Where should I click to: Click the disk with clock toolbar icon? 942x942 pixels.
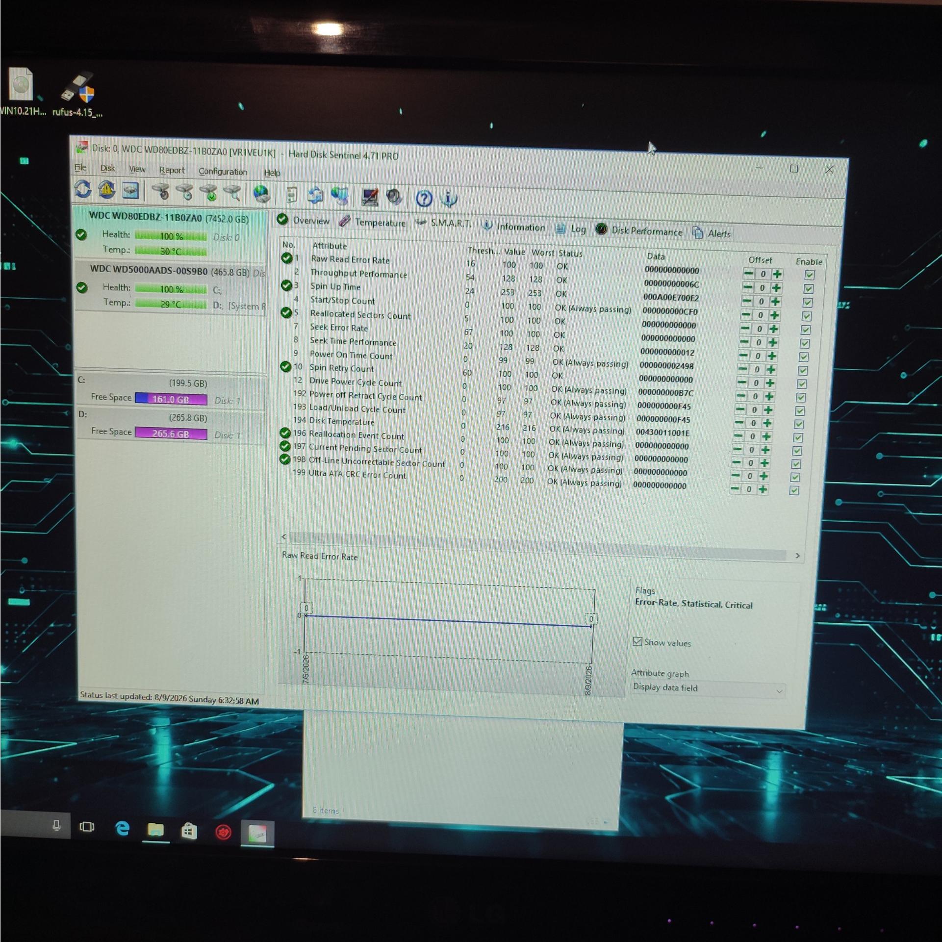click(185, 192)
